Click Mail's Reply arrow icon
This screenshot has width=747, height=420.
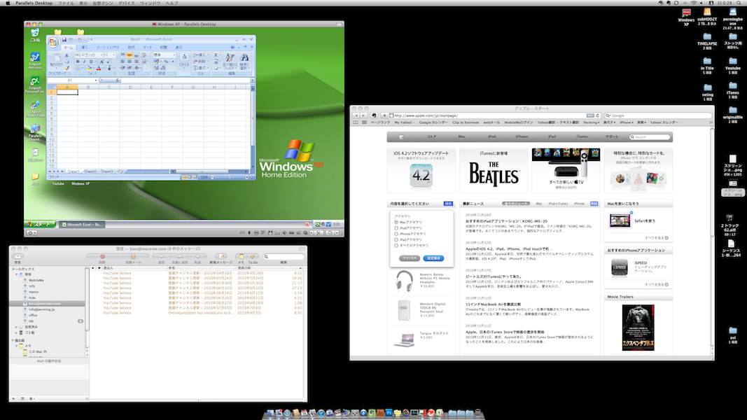(161, 256)
